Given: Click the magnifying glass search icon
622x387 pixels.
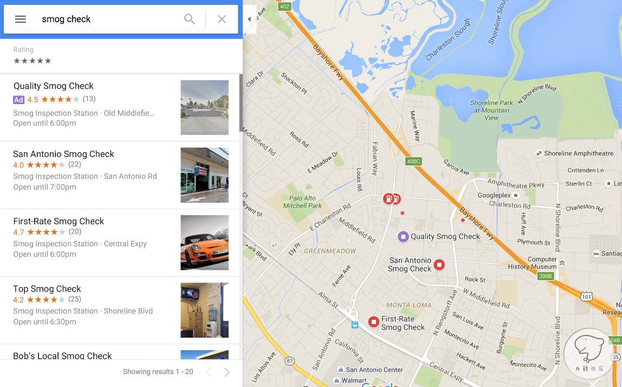Looking at the screenshot, I should click(190, 19).
